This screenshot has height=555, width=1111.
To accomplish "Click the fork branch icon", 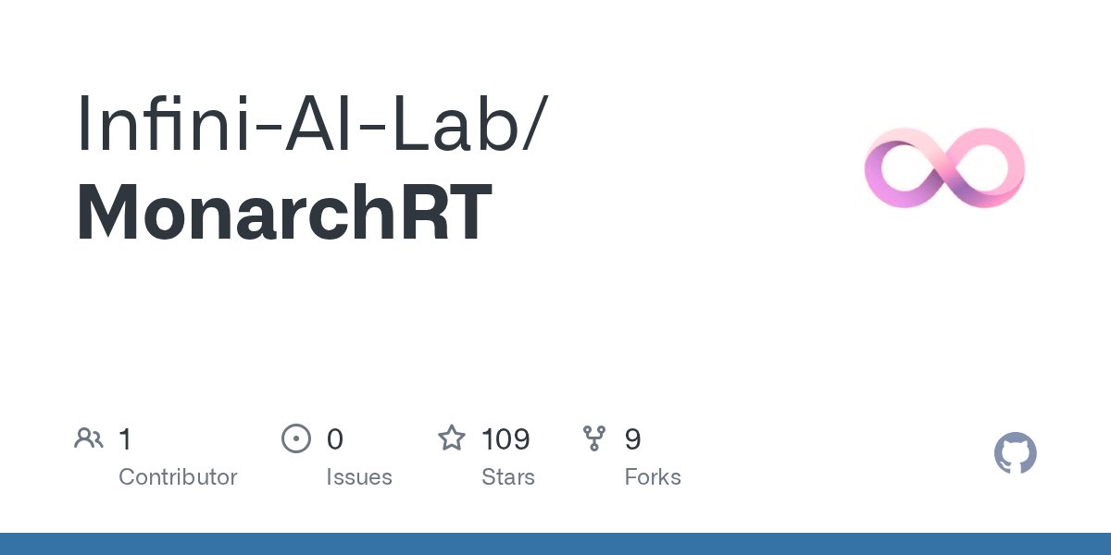I will (x=594, y=438).
